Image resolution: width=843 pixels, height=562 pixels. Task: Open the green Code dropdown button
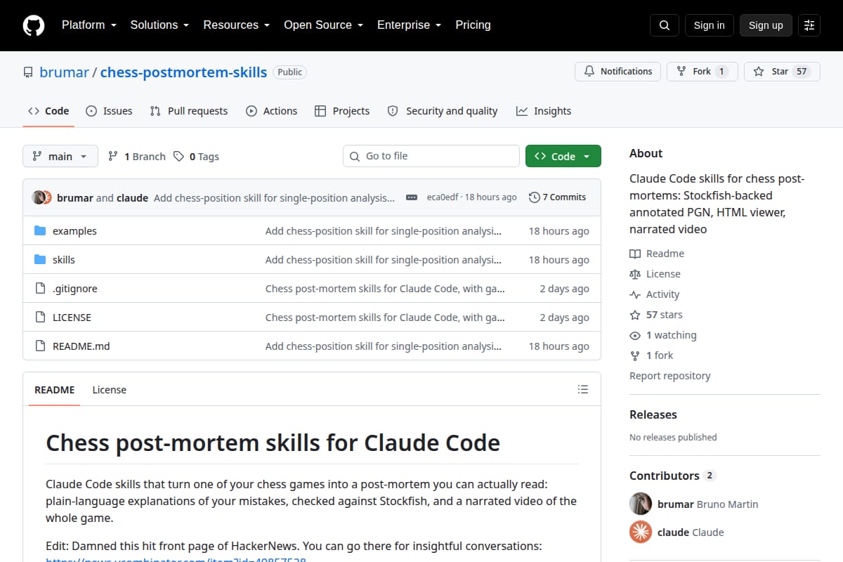tap(563, 156)
